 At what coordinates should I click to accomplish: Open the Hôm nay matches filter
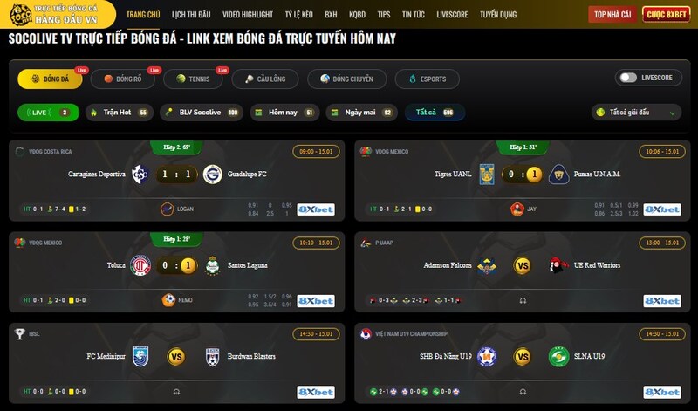pyautogui.click(x=284, y=113)
